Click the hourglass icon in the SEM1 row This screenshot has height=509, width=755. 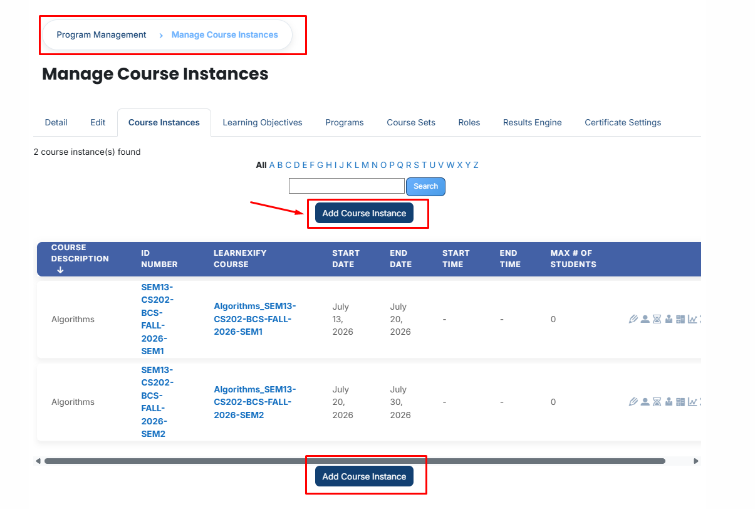657,319
